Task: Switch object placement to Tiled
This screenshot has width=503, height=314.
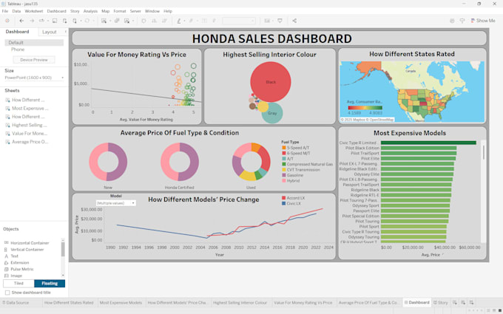Action: [x=18, y=284]
